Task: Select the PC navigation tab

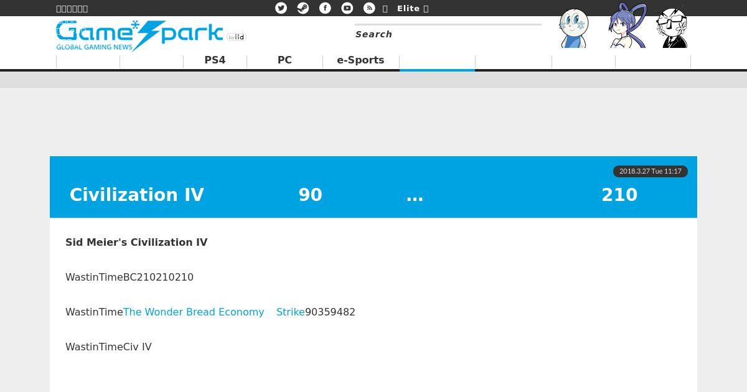Action: click(x=284, y=60)
